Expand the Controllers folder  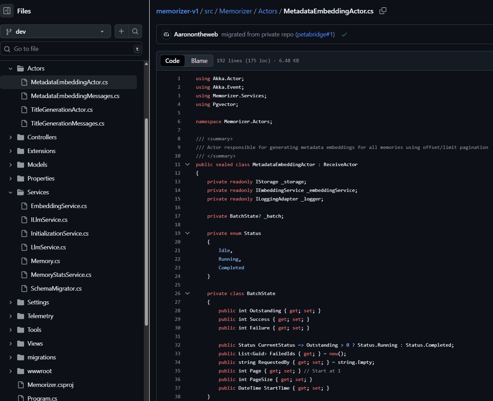click(x=11, y=137)
